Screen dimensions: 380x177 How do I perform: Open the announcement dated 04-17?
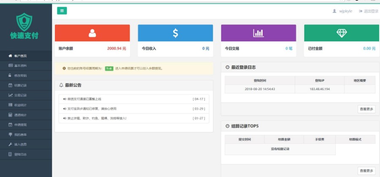pyautogui.click(x=84, y=99)
